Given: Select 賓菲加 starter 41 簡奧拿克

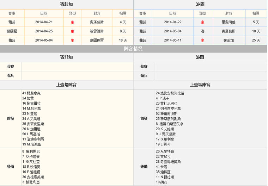Looking at the screenshot, I should (x=31, y=93).
